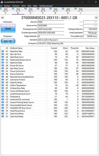Click status icon of Load/Unload Cycle Count row
This screenshot has height=156, width=99.
[3, 94]
